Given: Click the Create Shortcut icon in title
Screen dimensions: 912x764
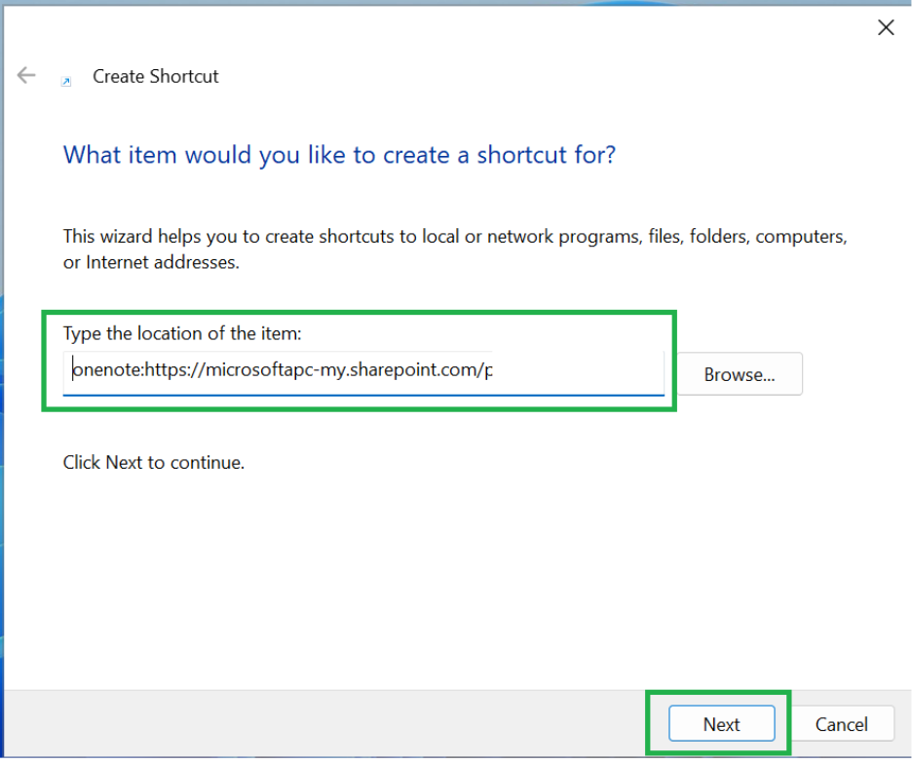Looking at the screenshot, I should tap(66, 82).
